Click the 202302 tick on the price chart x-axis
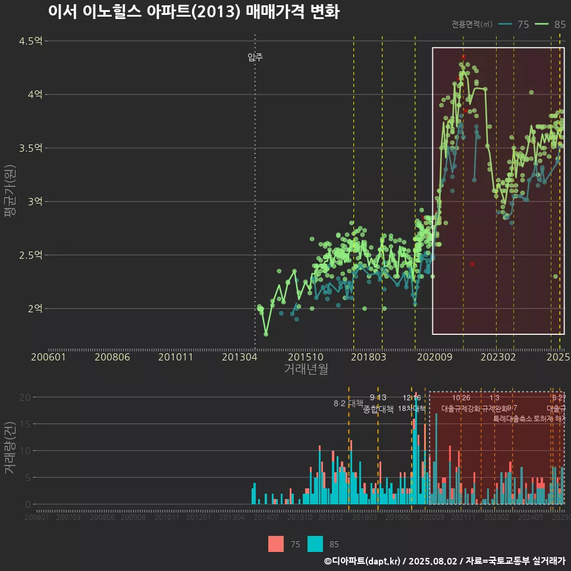Screen dimensions: 571x571 click(498, 357)
